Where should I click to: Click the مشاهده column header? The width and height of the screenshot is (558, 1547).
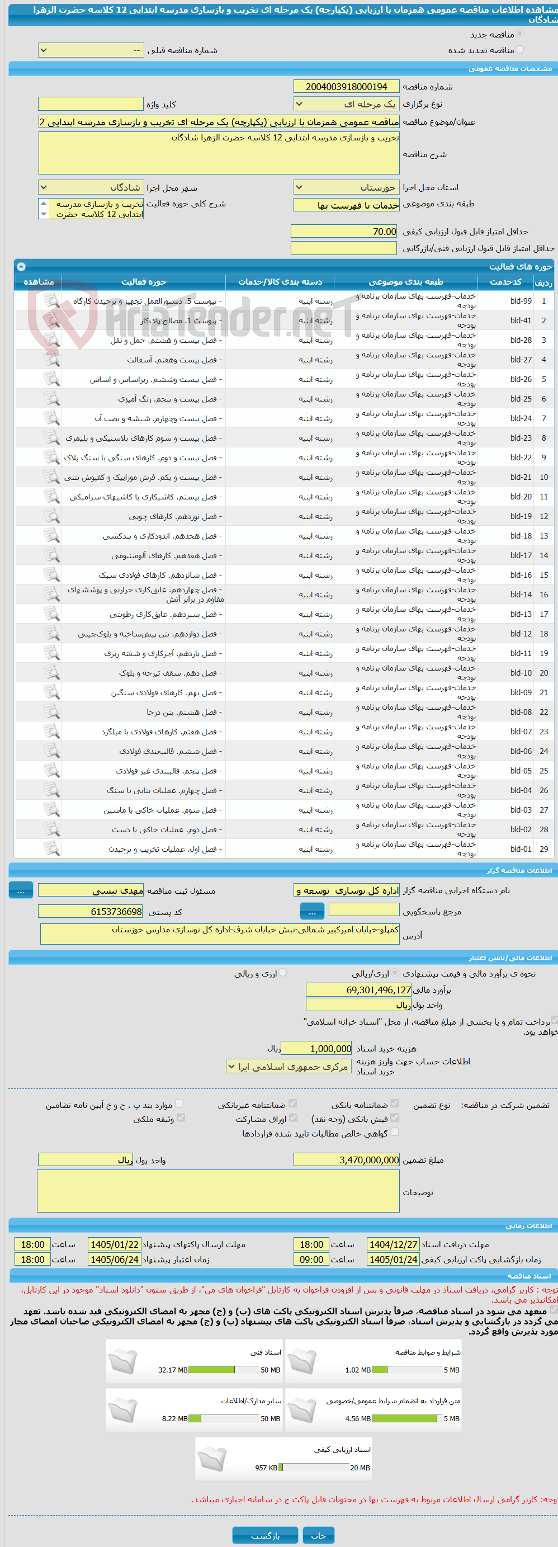click(39, 282)
